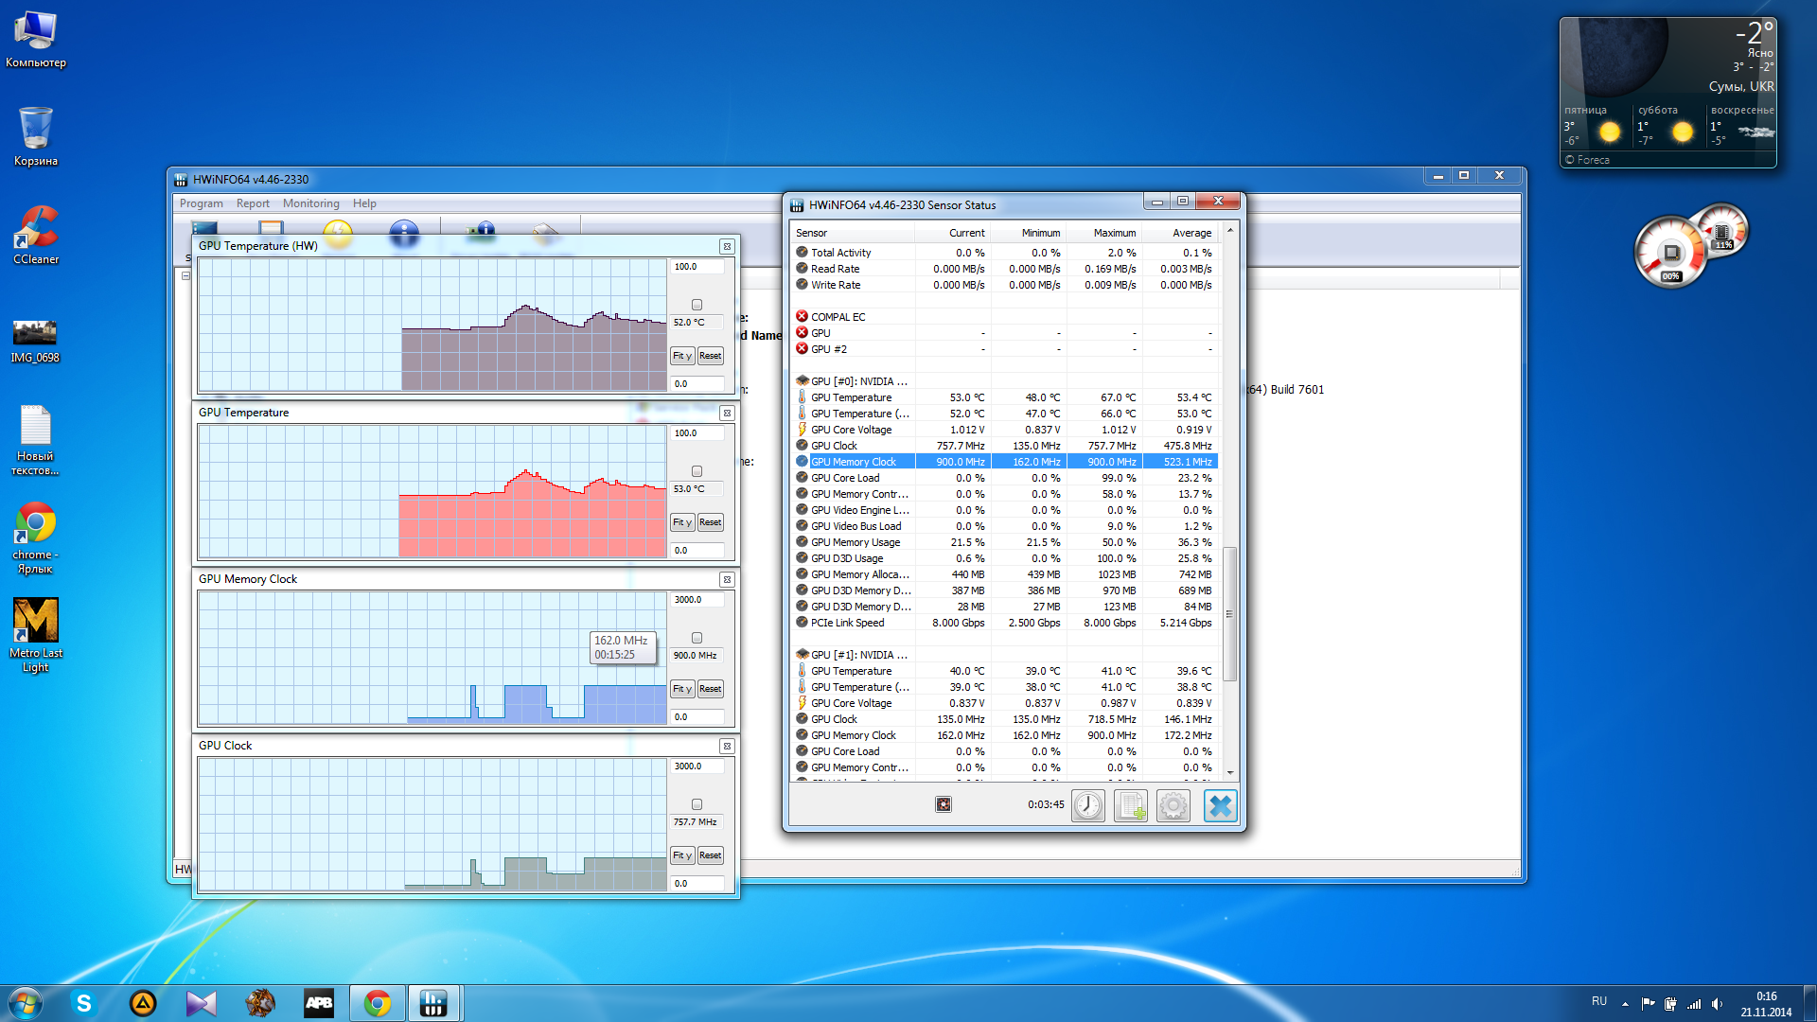Image resolution: width=1817 pixels, height=1022 pixels.
Task: Open the Monitoring menu
Action: coord(310,203)
